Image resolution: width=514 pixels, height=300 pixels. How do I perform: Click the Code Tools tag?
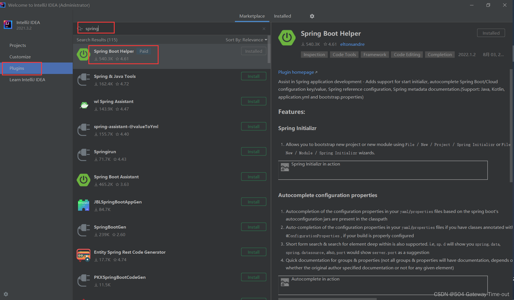coord(344,55)
